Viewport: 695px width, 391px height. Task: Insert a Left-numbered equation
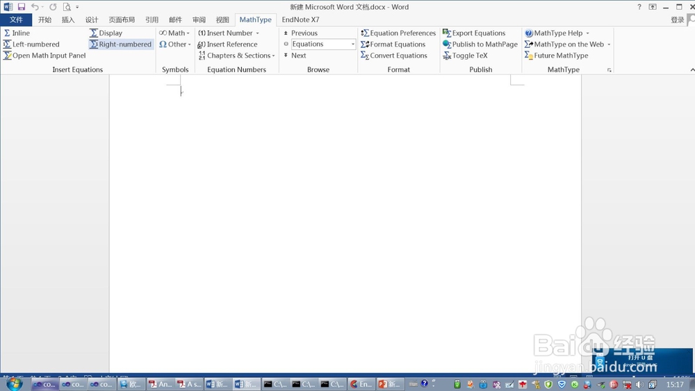pyautogui.click(x=31, y=44)
